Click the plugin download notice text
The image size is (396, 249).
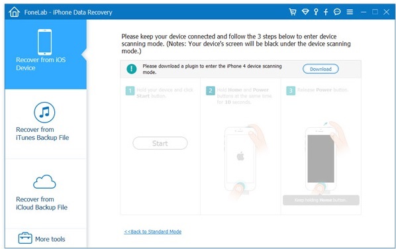(212, 69)
